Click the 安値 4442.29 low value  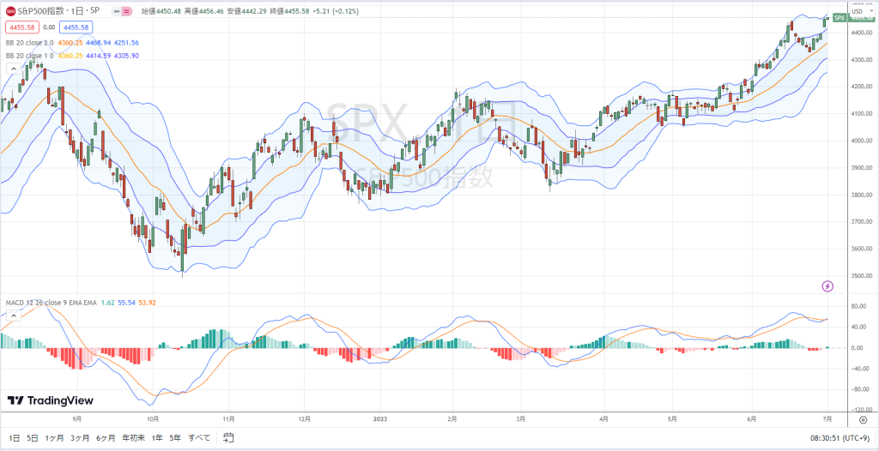click(246, 11)
